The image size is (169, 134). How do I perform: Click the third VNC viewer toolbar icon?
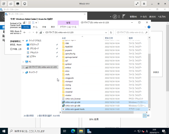18,4
